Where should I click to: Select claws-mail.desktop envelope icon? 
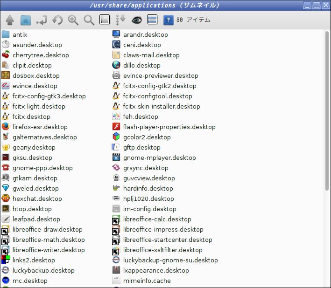click(116, 55)
